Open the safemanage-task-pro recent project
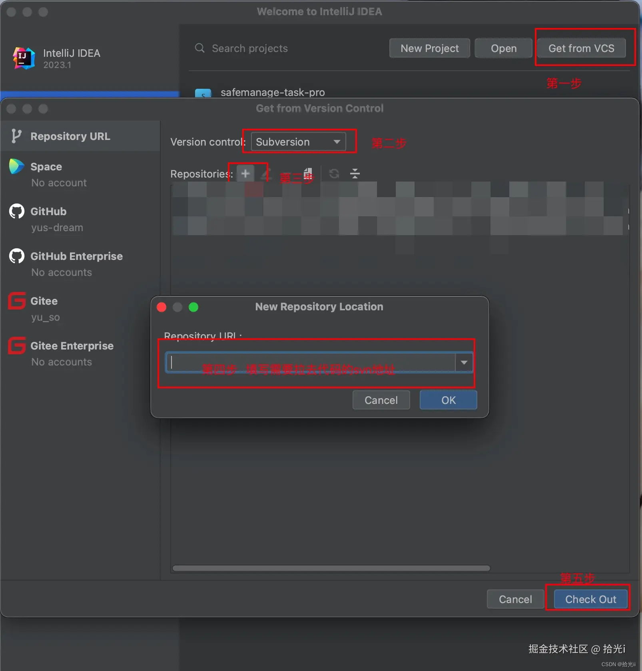This screenshot has width=642, height=671. [273, 92]
